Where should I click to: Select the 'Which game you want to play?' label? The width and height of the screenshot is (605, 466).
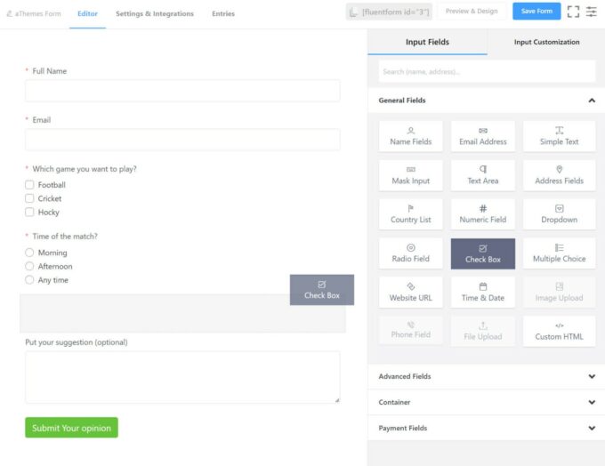85,169
